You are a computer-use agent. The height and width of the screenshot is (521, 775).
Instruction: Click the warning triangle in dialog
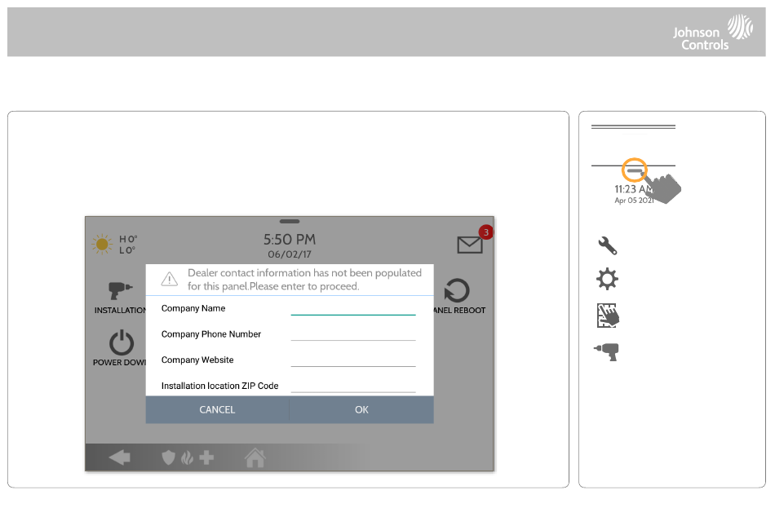point(170,279)
